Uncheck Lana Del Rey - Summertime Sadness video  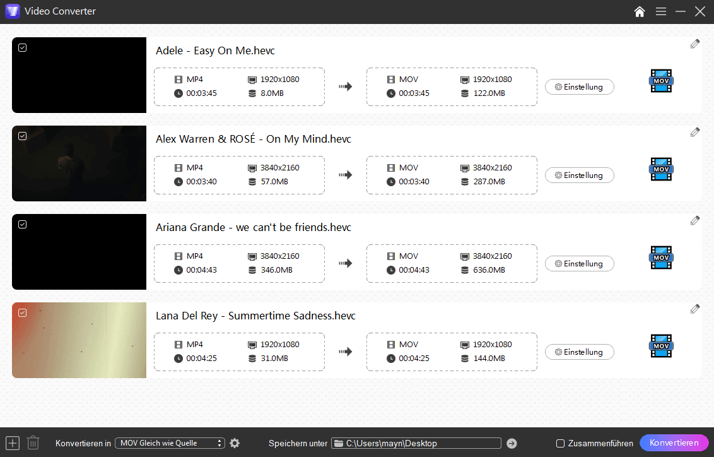(22, 313)
